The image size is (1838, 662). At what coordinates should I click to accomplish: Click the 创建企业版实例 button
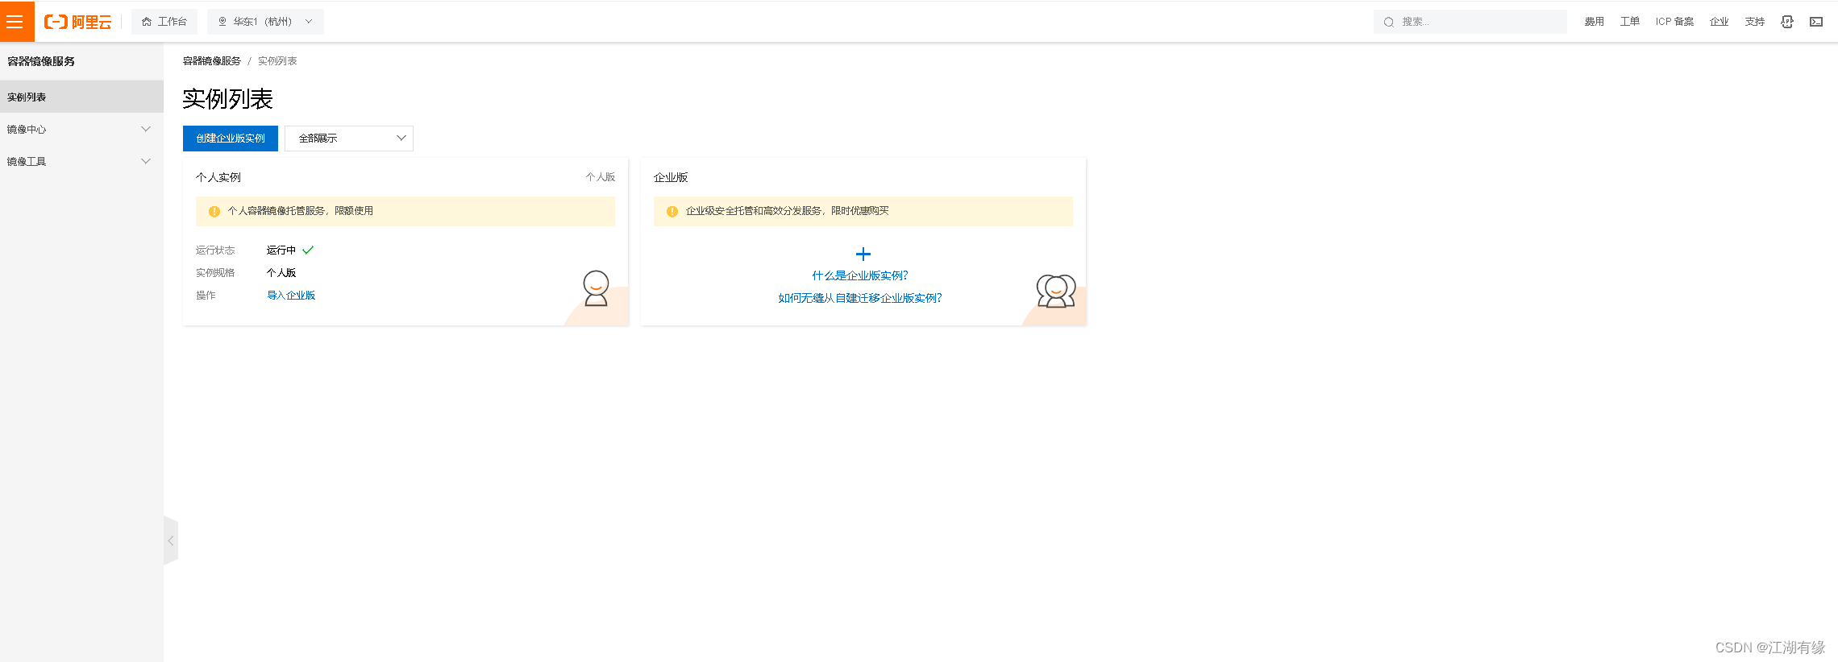click(231, 139)
